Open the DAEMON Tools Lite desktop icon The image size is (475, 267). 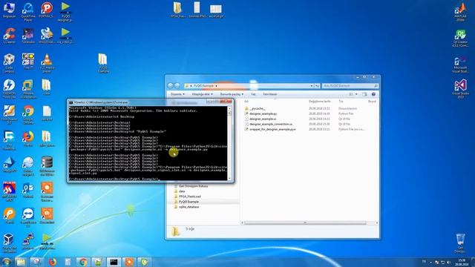click(9, 88)
